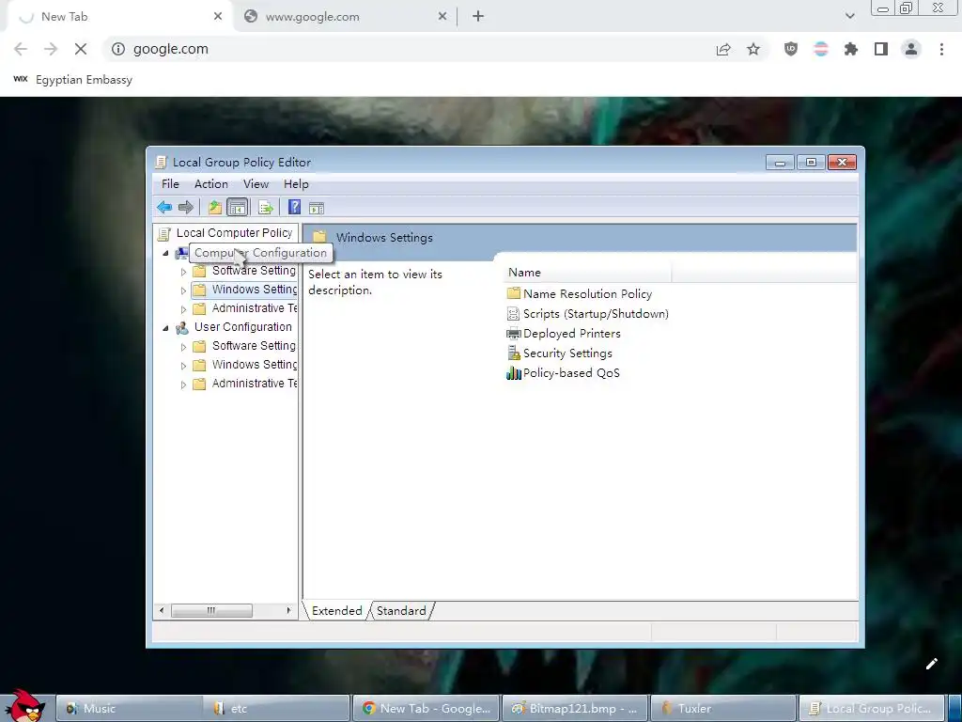
Task: Click the Show/Hide Action Pane icon
Action: tap(317, 208)
